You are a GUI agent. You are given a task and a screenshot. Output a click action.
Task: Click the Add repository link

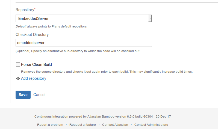pos(34,78)
